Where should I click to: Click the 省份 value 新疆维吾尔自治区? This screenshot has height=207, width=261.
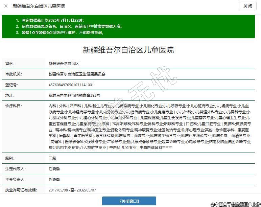click(x=64, y=64)
